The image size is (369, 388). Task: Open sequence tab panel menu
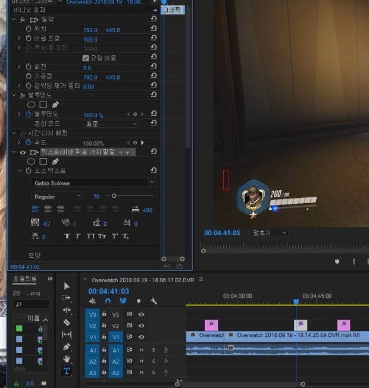pyautogui.click(x=201, y=279)
